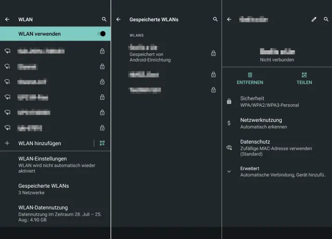332x239 pixels.
Task: Search in WLAN settings
Action: [x=104, y=19]
